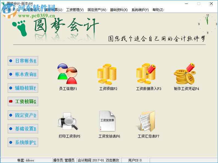The width and height of the screenshot is (218, 163).
Task: Open the 帐本查询(T) menu
Action: [32, 10]
